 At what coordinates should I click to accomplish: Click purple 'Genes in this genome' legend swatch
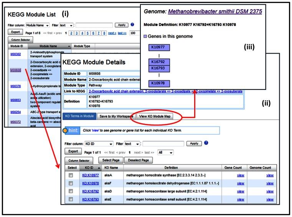click(x=145, y=36)
